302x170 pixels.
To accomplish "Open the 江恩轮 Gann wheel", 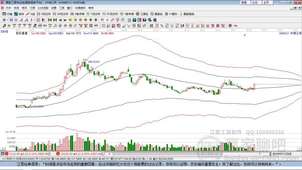I will click(x=142, y=14).
